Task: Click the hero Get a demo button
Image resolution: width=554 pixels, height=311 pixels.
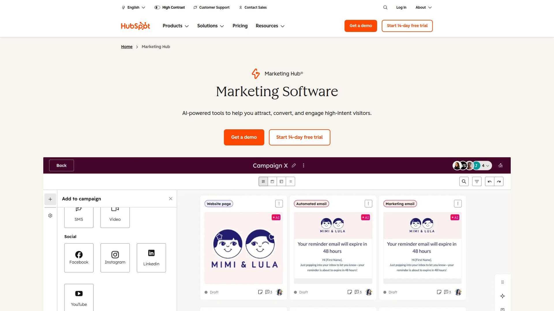Action: tap(244, 137)
